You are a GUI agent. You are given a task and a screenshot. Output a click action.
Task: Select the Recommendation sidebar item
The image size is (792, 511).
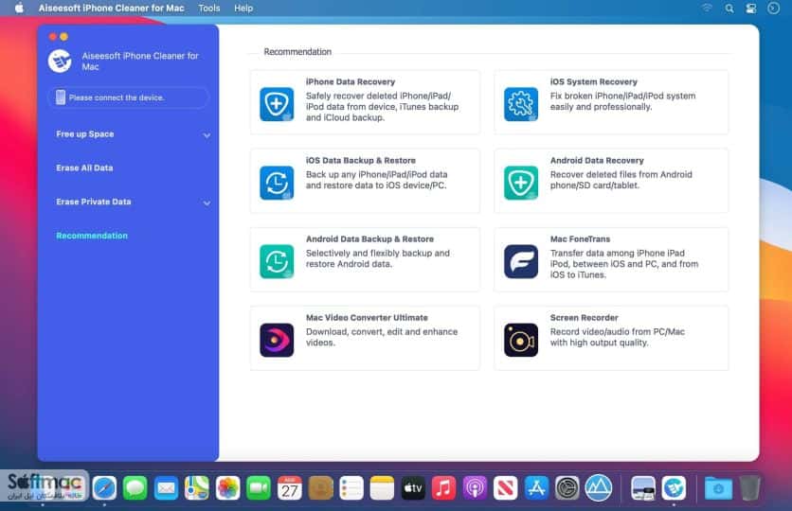[x=92, y=236]
